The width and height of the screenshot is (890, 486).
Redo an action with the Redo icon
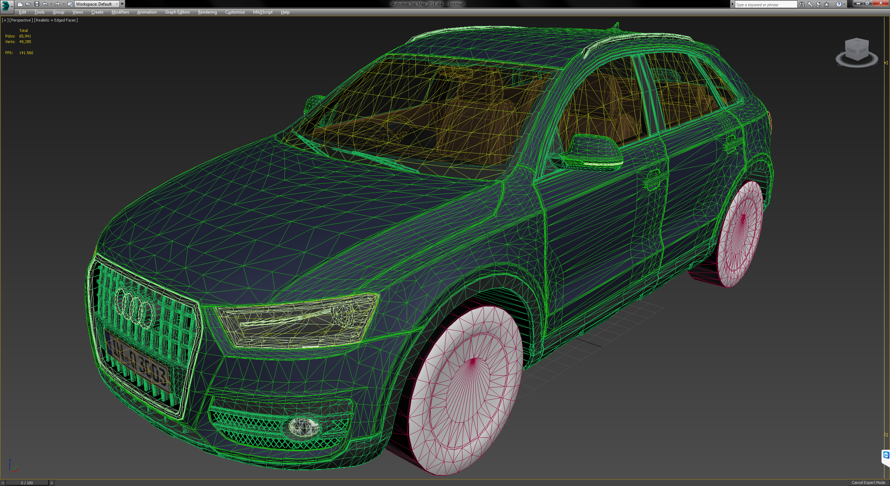click(x=57, y=4)
